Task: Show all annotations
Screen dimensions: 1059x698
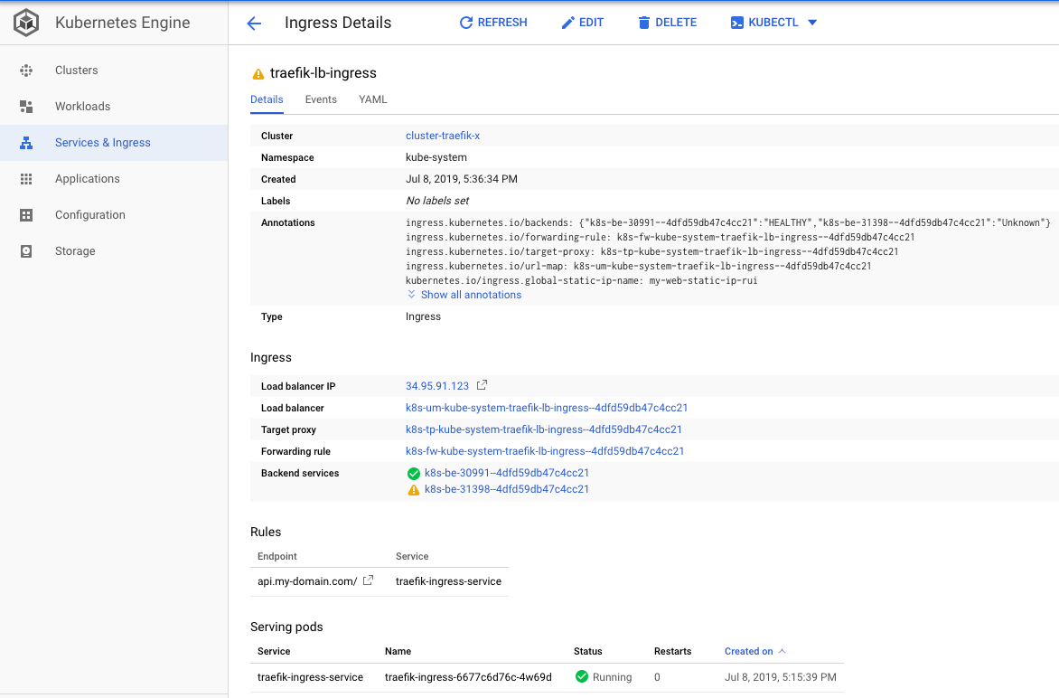Action: point(464,295)
